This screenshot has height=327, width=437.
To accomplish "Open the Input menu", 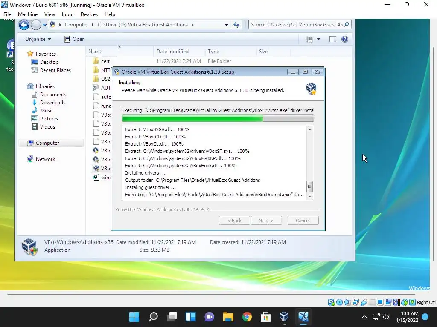I will pyautogui.click(x=68, y=14).
